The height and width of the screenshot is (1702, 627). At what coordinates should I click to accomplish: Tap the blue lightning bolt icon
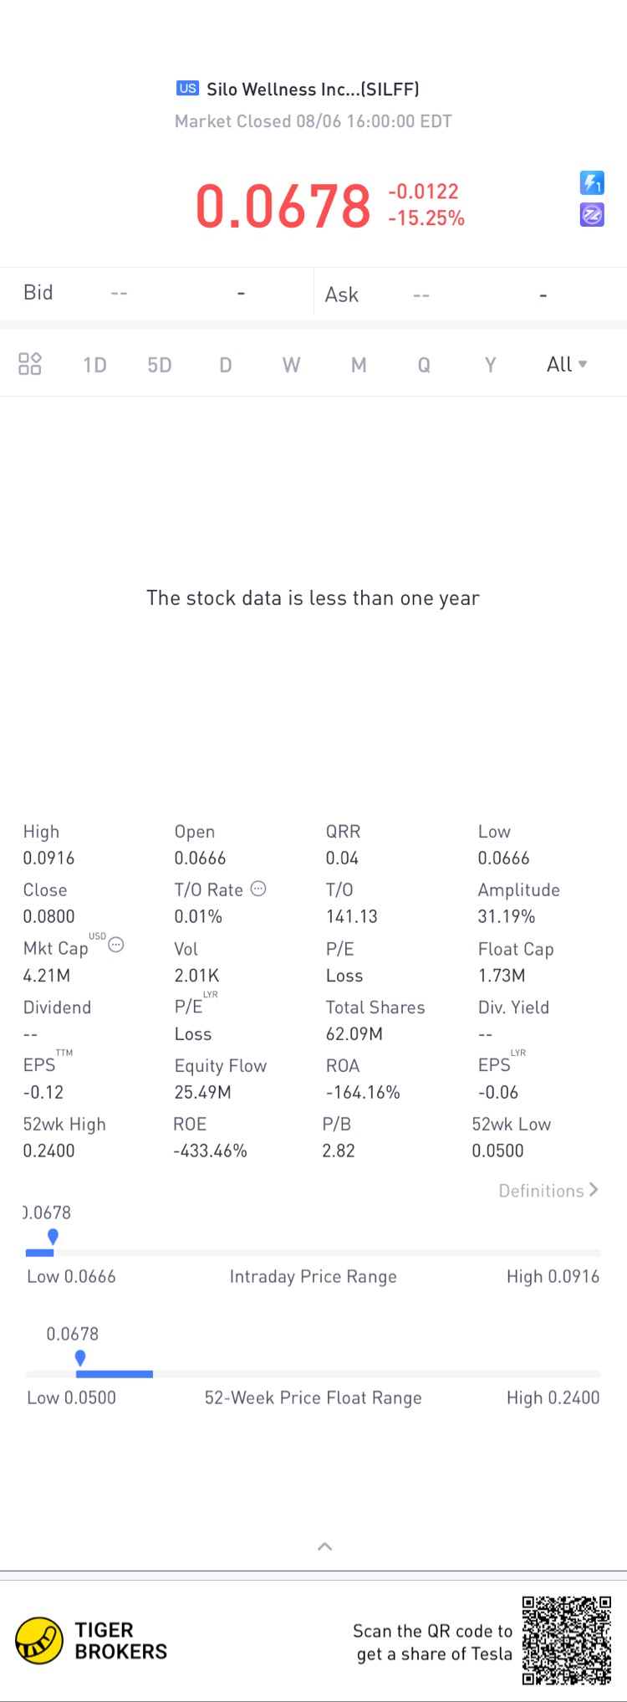592,182
